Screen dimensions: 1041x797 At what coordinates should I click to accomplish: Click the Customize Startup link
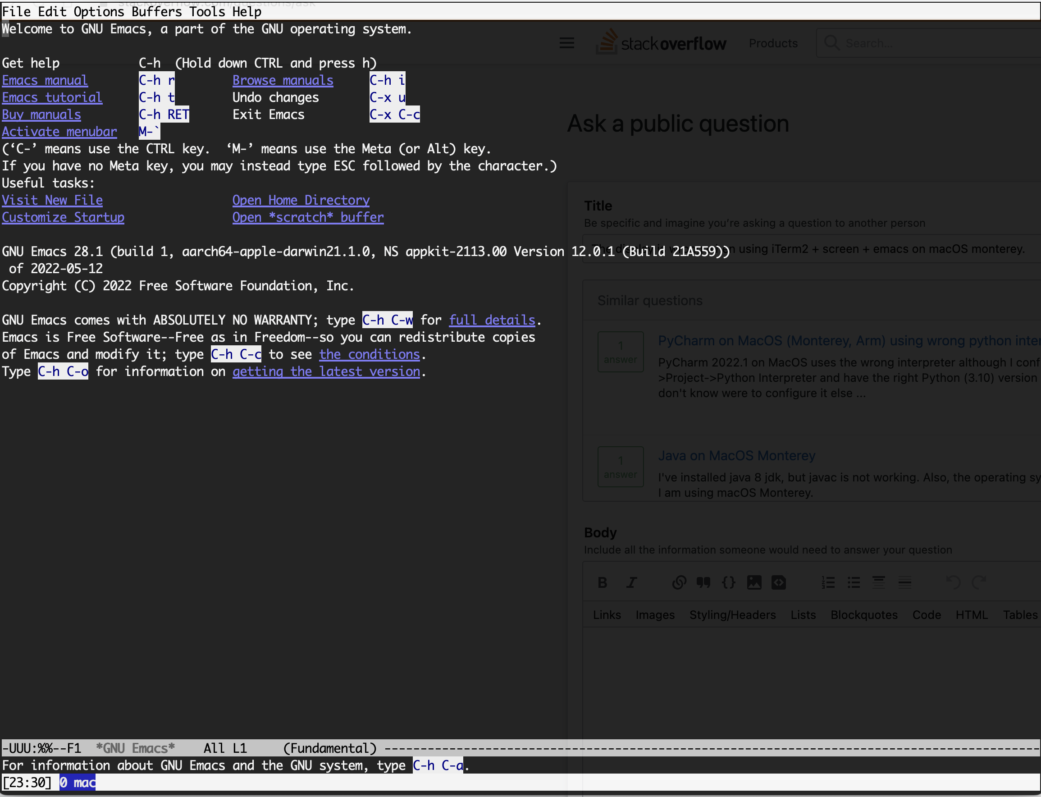coord(63,217)
